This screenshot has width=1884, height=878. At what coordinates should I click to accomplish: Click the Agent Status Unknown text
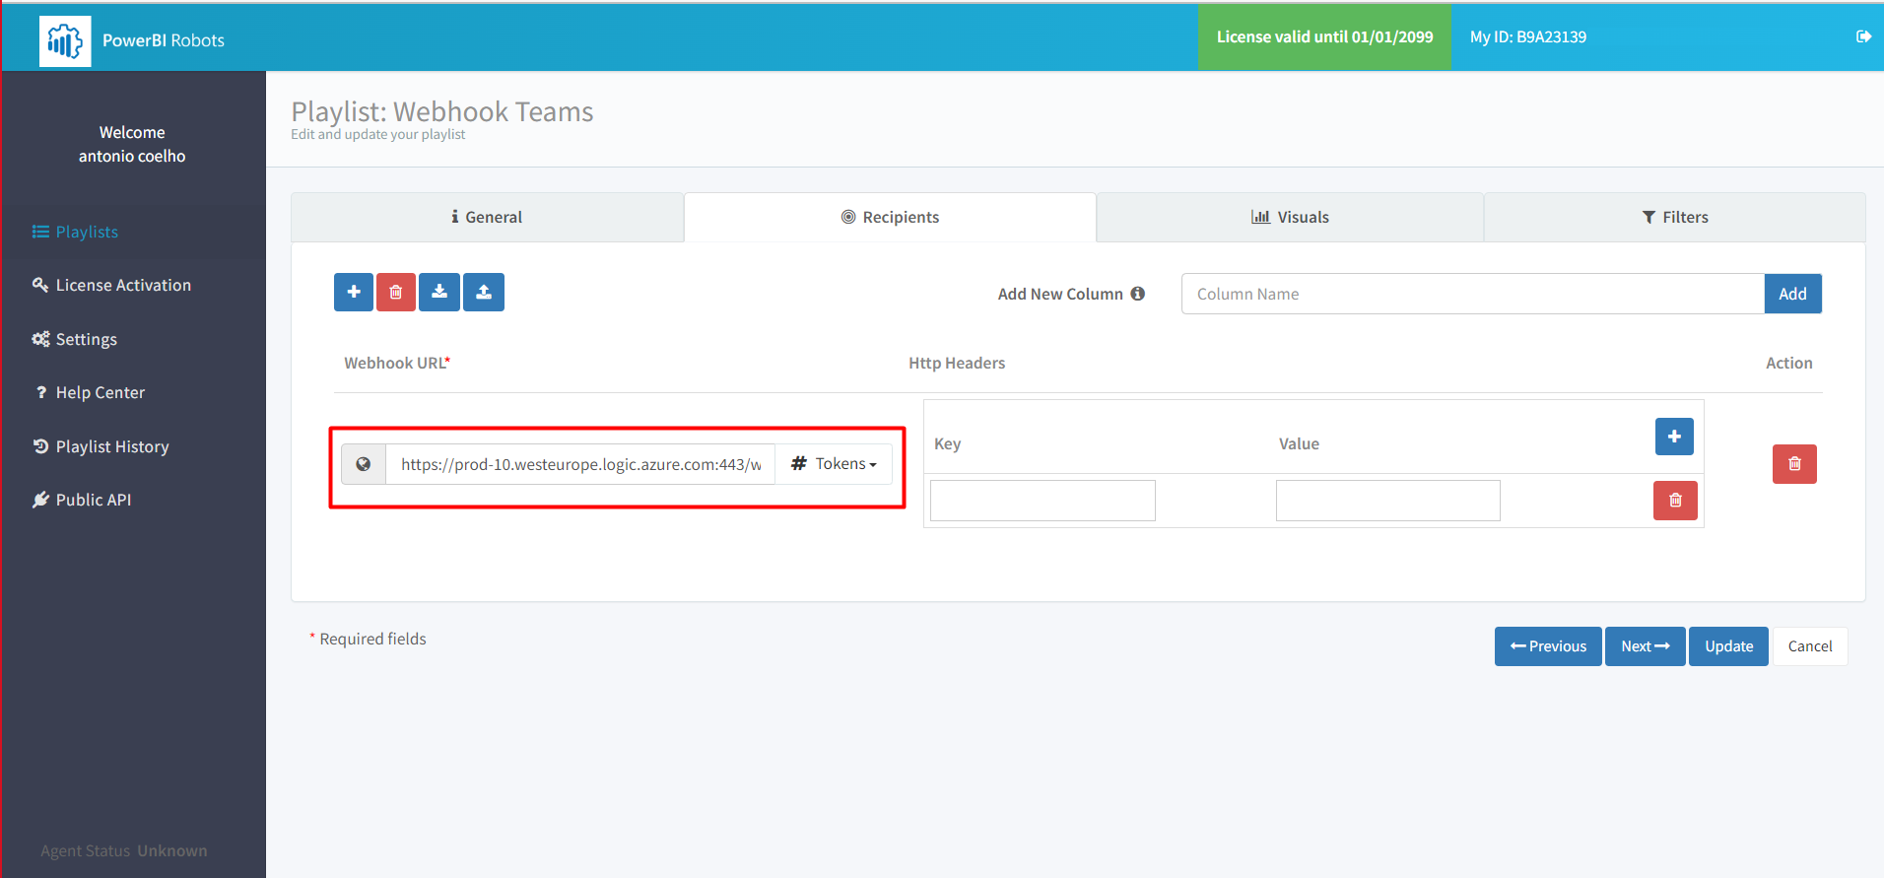coord(124,850)
